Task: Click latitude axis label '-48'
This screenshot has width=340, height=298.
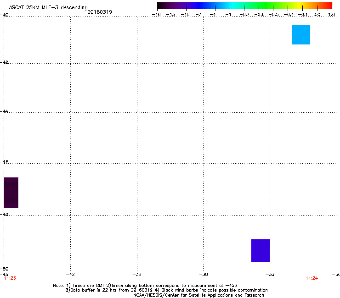Action: click(4, 215)
